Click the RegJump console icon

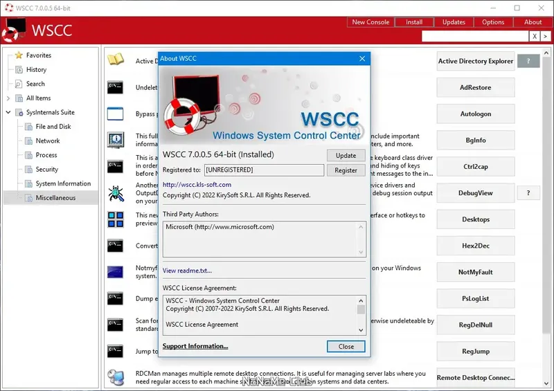pos(115,351)
